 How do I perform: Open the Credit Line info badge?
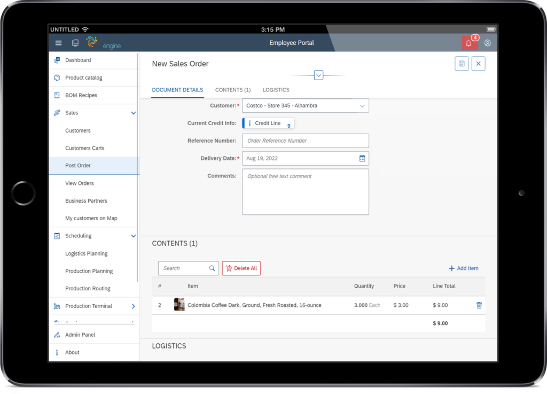(x=268, y=123)
